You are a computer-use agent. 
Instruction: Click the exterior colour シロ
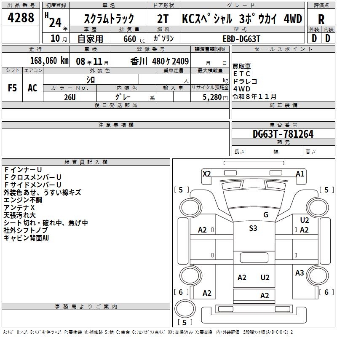91,80
